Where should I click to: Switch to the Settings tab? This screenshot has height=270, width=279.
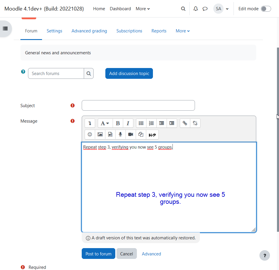[x=55, y=31]
